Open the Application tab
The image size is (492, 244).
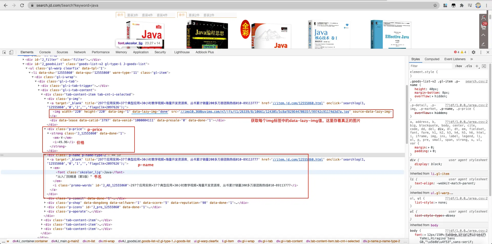pyautogui.click(x=141, y=52)
